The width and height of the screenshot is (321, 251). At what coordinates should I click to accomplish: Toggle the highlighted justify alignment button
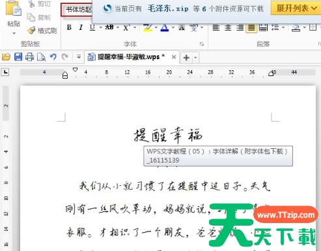click(251, 28)
